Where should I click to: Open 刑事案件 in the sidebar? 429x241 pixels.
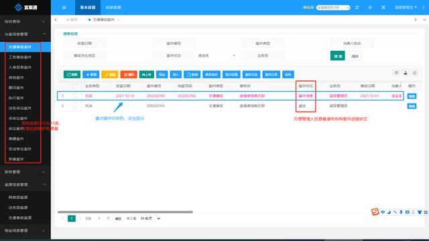coord(16,159)
